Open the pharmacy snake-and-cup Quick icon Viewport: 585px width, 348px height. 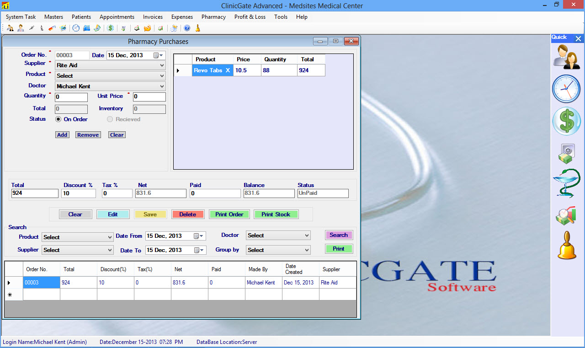click(566, 183)
